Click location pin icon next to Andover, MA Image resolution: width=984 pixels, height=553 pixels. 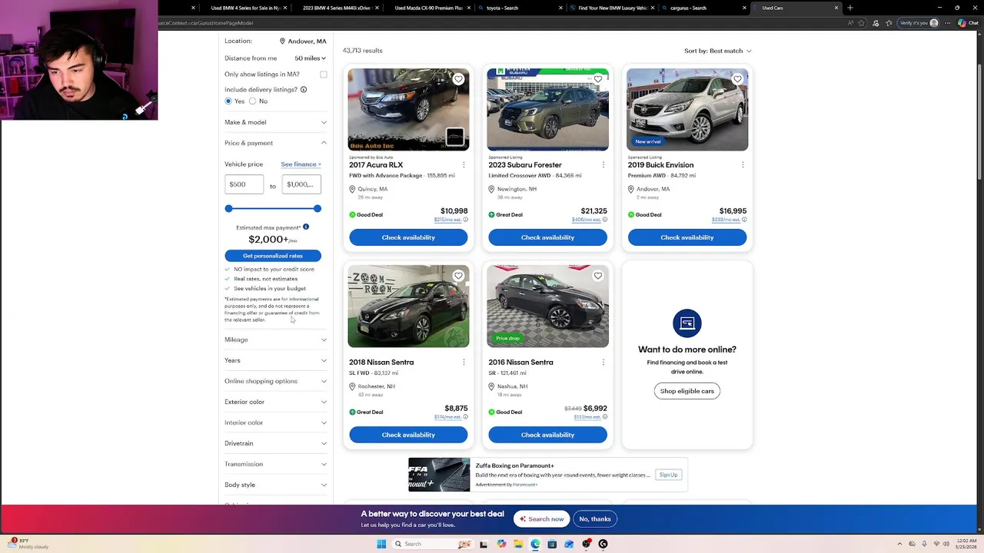[282, 41]
